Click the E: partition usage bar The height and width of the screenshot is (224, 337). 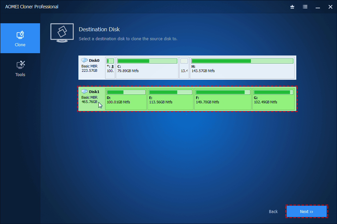pyautogui.click(x=171, y=92)
